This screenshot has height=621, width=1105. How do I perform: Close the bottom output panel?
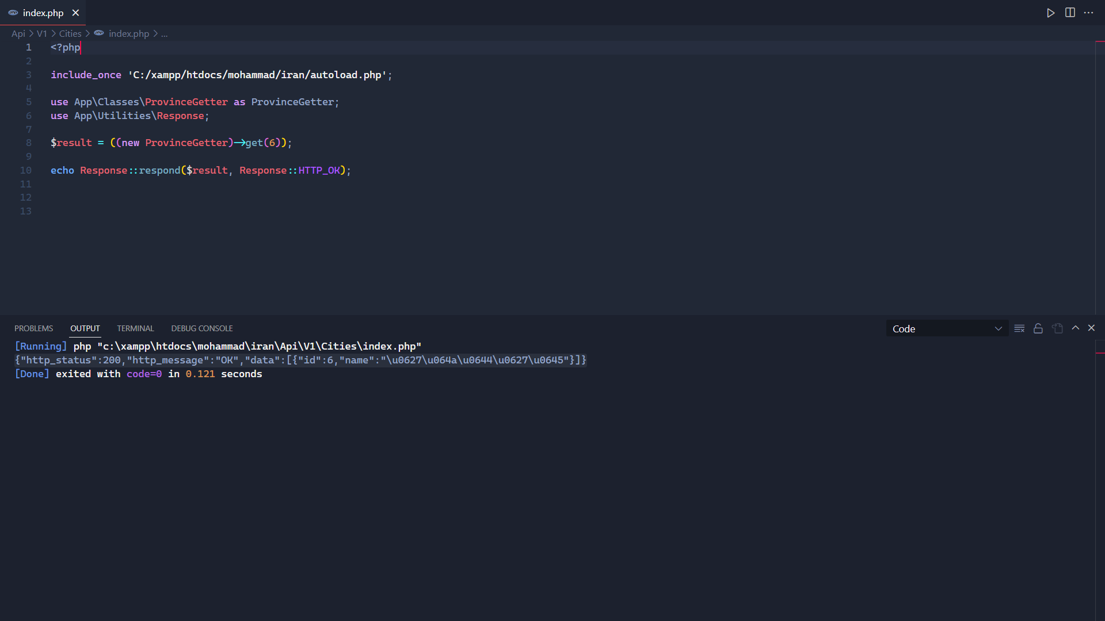1091,328
